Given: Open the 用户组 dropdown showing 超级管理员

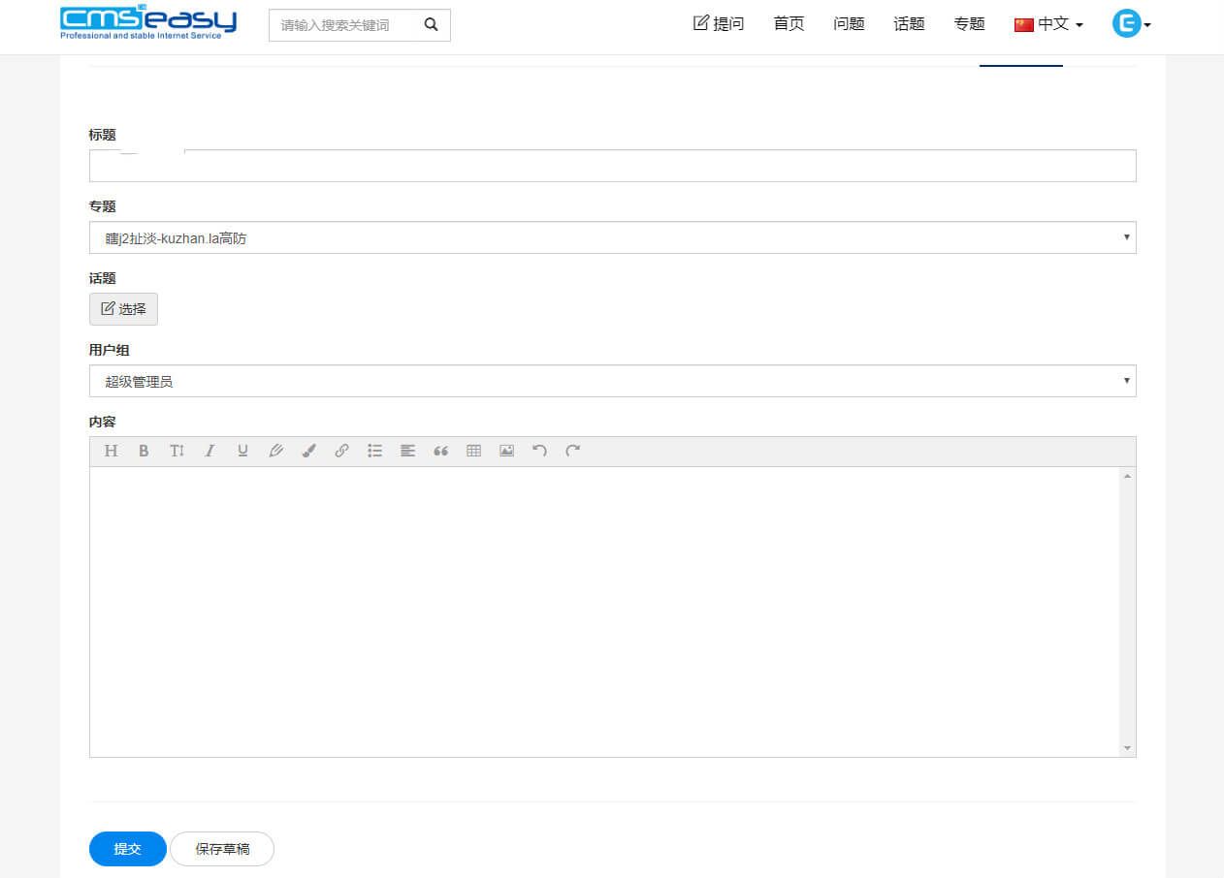Looking at the screenshot, I should click(612, 380).
